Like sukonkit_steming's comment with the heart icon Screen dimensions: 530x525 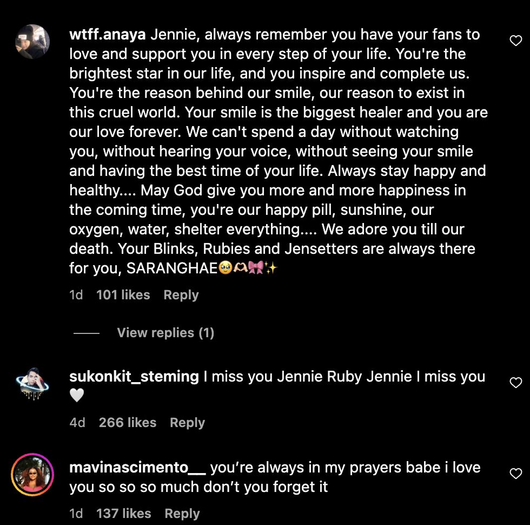click(x=516, y=383)
